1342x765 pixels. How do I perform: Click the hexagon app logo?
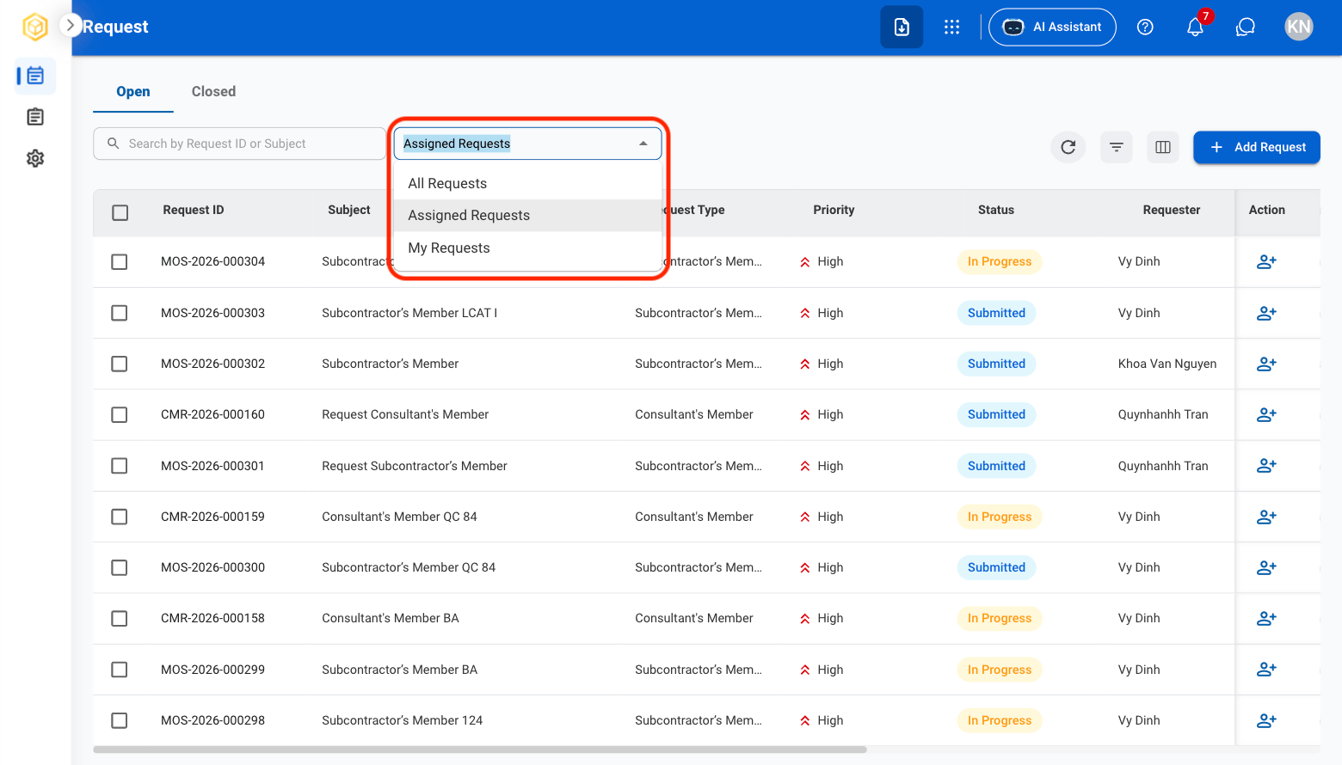tap(35, 27)
